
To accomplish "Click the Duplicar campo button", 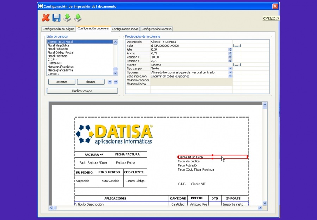I will tap(82, 91).
